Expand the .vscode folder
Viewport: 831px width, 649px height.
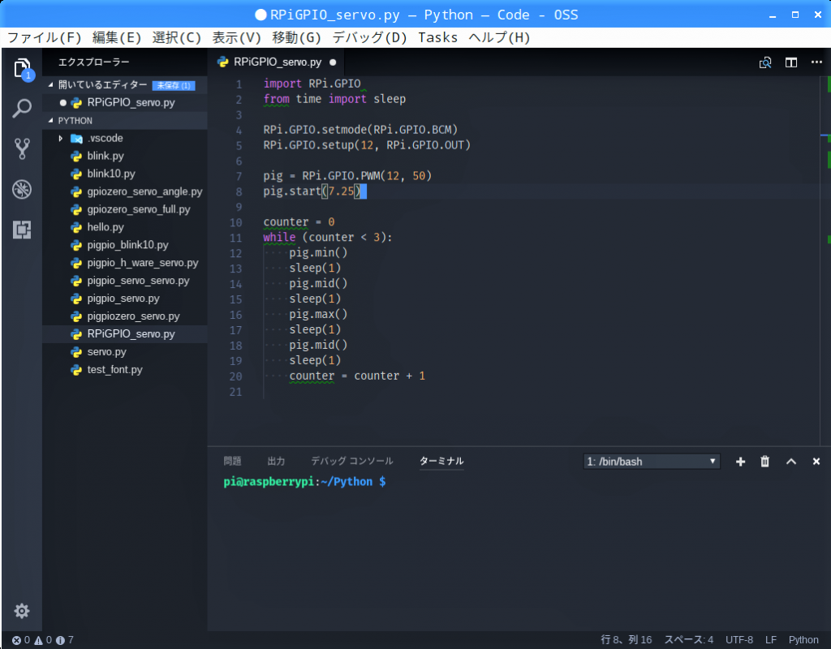[x=61, y=138]
